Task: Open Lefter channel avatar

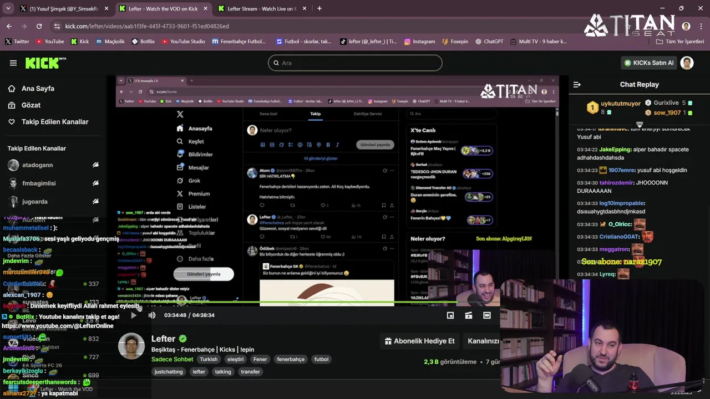Action: tap(131, 346)
